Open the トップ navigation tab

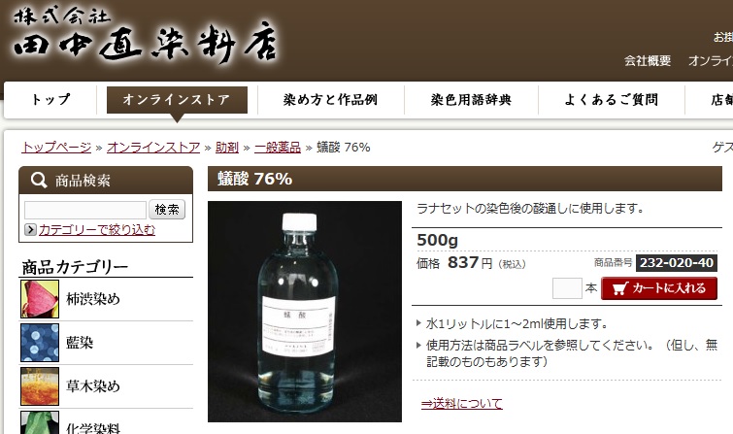point(50,100)
